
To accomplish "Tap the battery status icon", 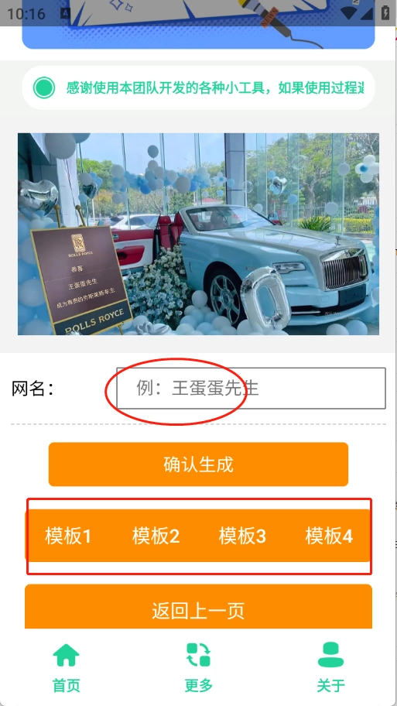I will point(385,13).
